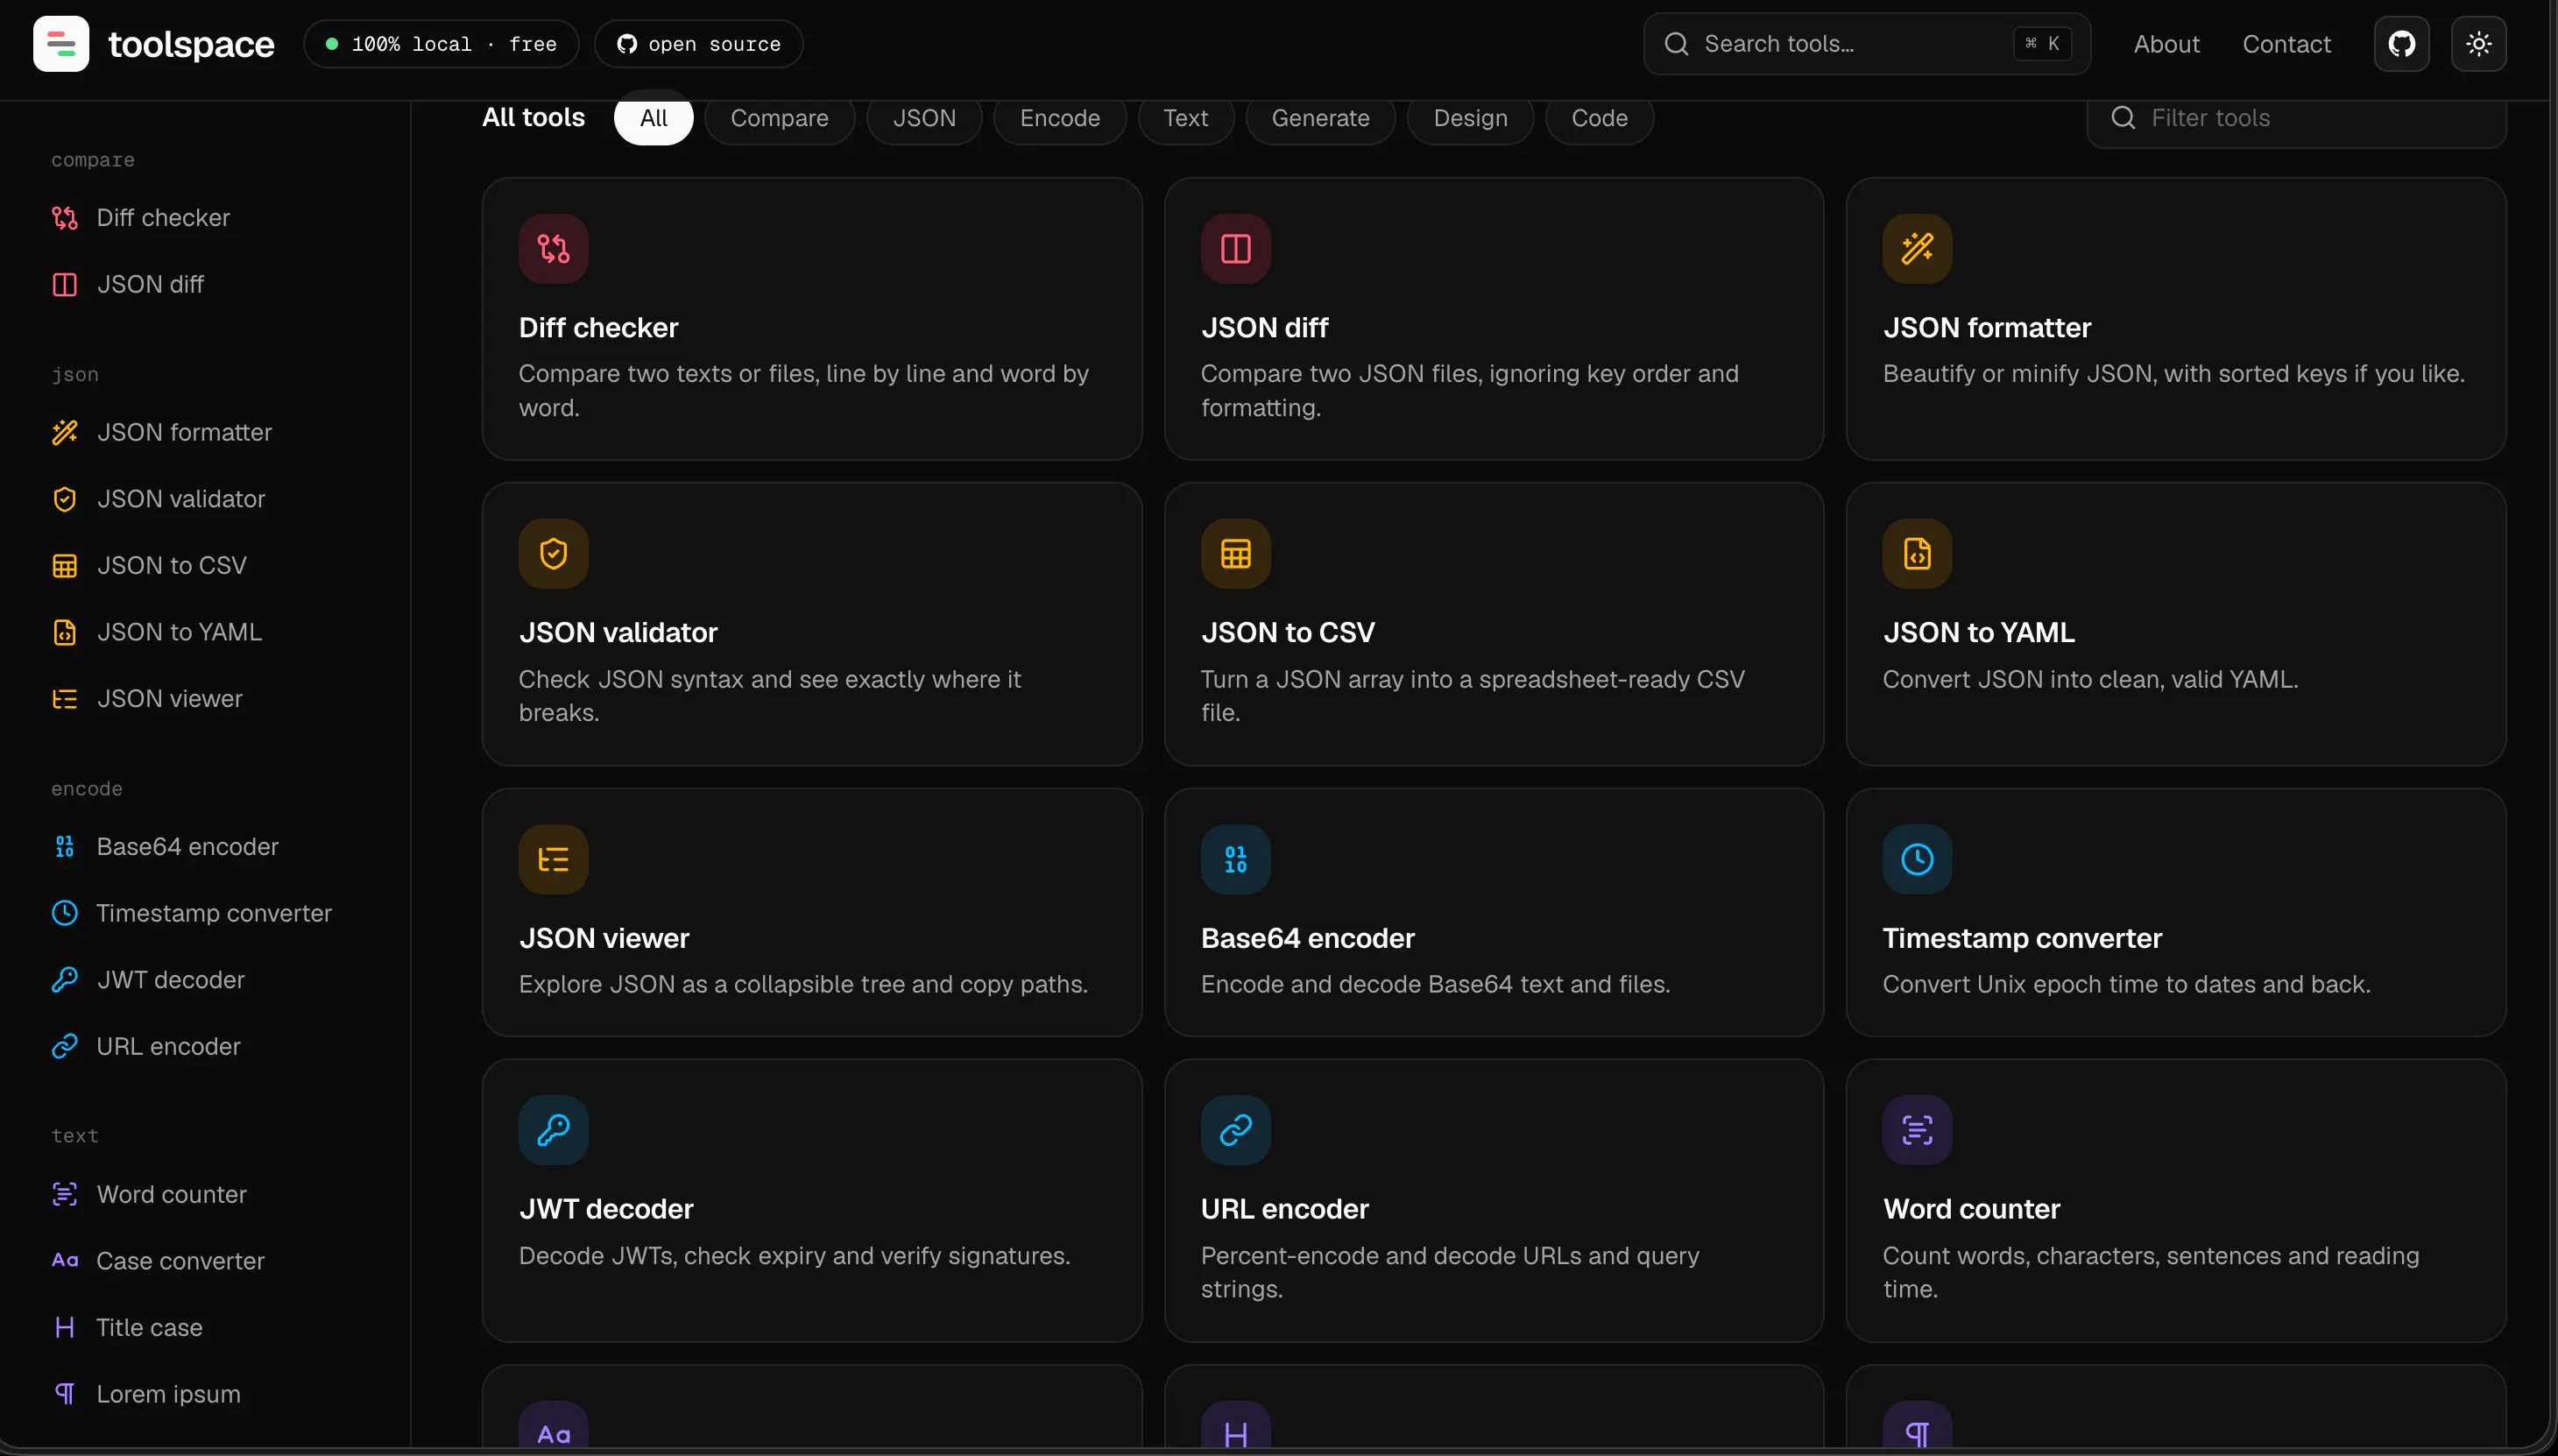Click the JSON diff sidebar icon

tap(65, 285)
